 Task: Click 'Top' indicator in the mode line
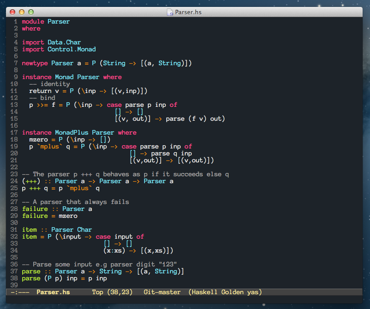[97, 292]
